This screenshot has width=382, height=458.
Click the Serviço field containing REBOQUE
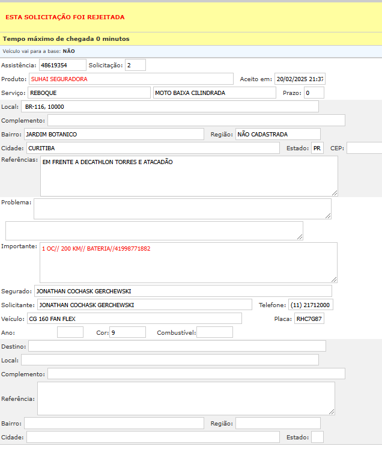[x=88, y=93]
